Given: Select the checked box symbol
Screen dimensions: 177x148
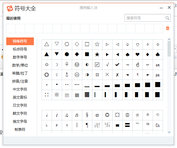Looking at the screenshot, I should pyautogui.click(x=97, y=64).
